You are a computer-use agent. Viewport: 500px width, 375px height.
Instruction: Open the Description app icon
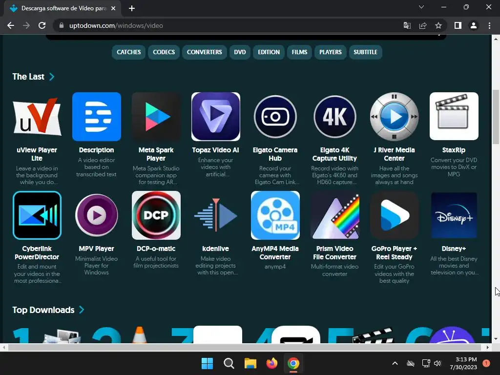pyautogui.click(x=97, y=116)
